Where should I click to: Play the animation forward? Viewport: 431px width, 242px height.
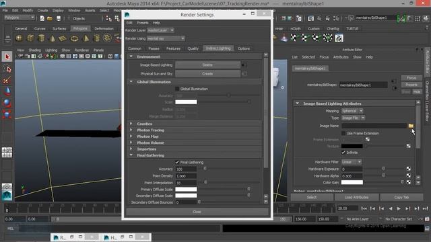coord(399,208)
